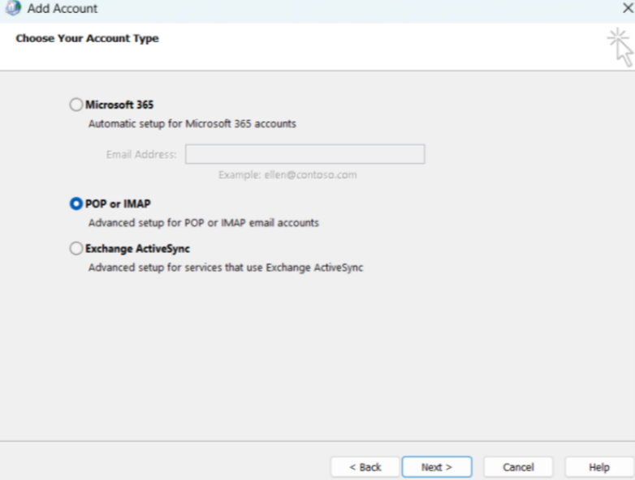Viewport: 635px width, 480px height.
Task: Open Help for account setup
Action: [598, 467]
